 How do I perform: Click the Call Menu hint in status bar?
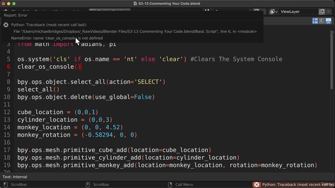pos(184,184)
